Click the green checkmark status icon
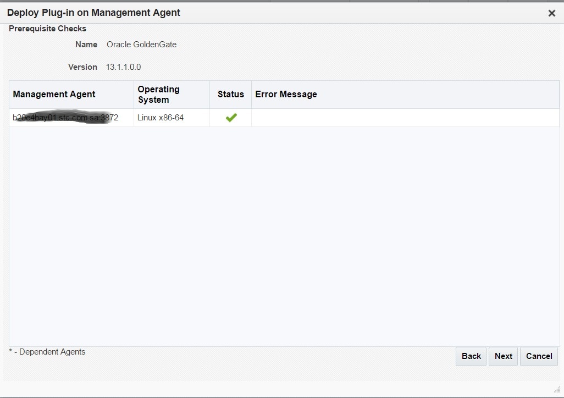 point(231,118)
